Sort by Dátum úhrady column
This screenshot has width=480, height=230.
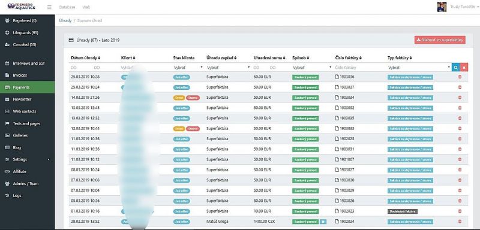[x=85, y=57]
